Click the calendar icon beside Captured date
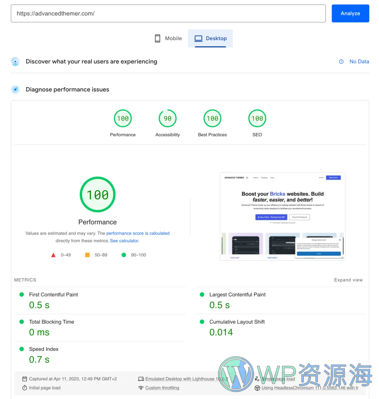Screen dimensions: 379x399 [x=25, y=379]
